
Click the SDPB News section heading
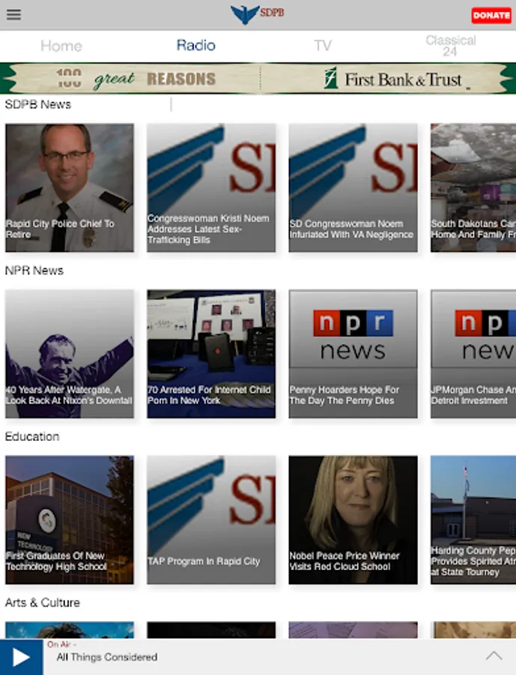click(x=38, y=104)
